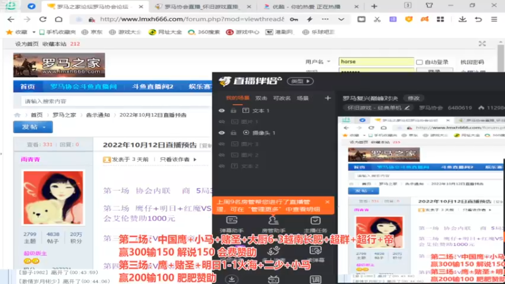505x284 pixels.
Task: Open the scissors screenshot tool in browser toolbar
Action: pyautogui.click(x=377, y=20)
